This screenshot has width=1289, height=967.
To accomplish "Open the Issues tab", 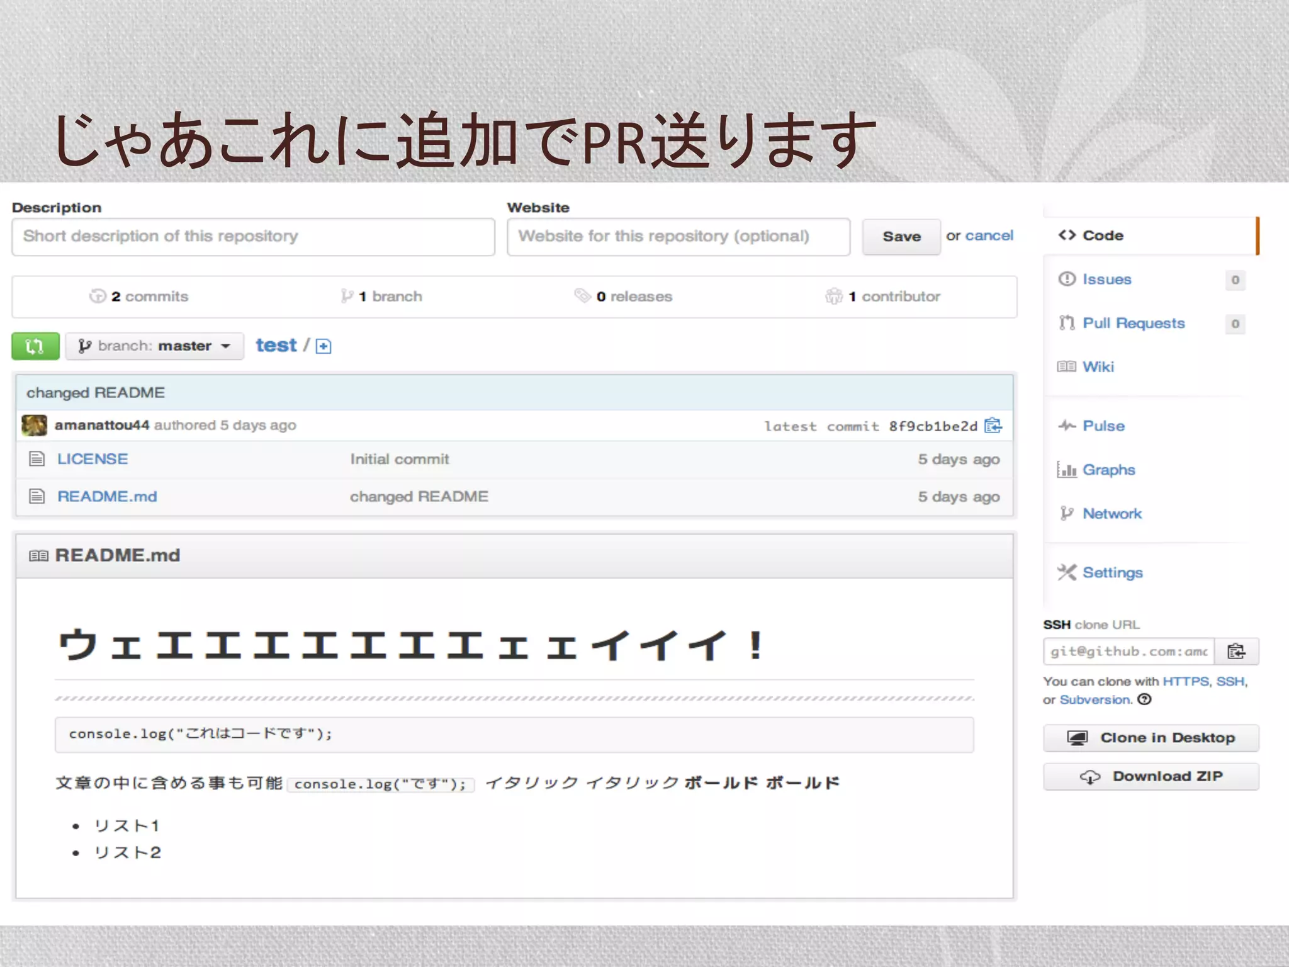I will [1107, 279].
